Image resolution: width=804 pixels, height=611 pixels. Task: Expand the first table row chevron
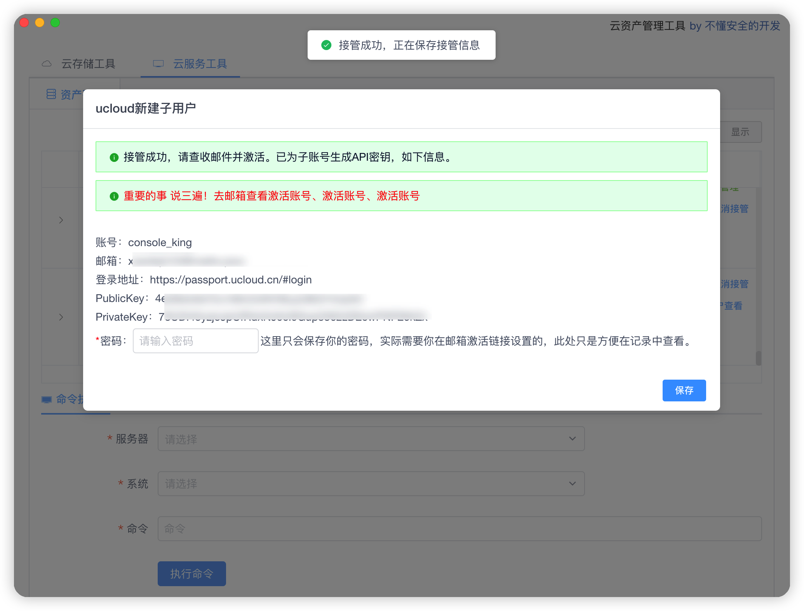(61, 220)
